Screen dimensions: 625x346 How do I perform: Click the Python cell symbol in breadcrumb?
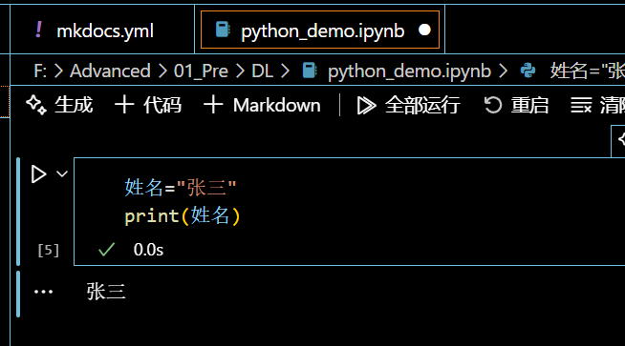[528, 71]
